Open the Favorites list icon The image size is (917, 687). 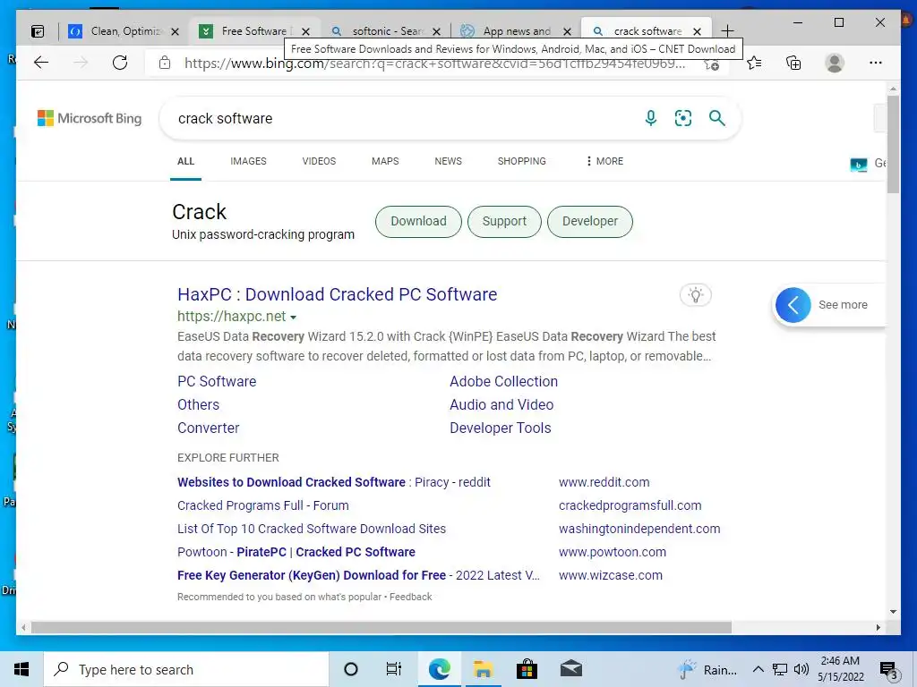(754, 63)
